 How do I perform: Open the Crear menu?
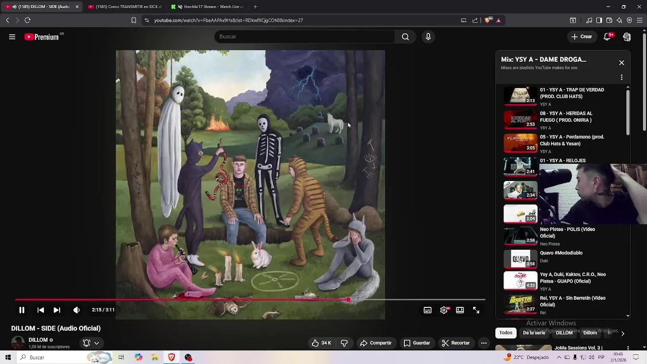click(x=581, y=36)
